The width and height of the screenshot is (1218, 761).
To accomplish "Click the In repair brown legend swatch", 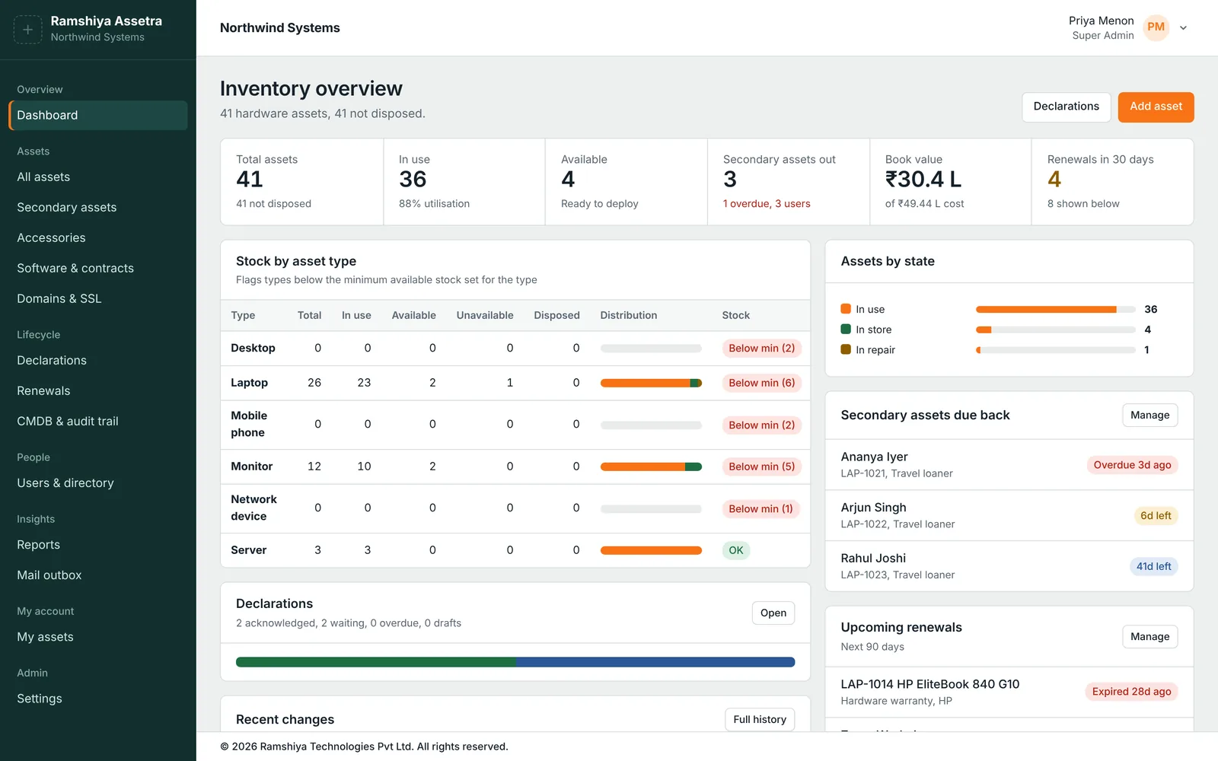I will [x=846, y=349].
